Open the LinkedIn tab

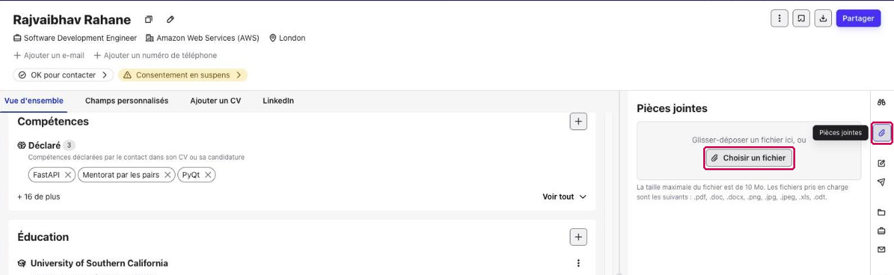[278, 101]
